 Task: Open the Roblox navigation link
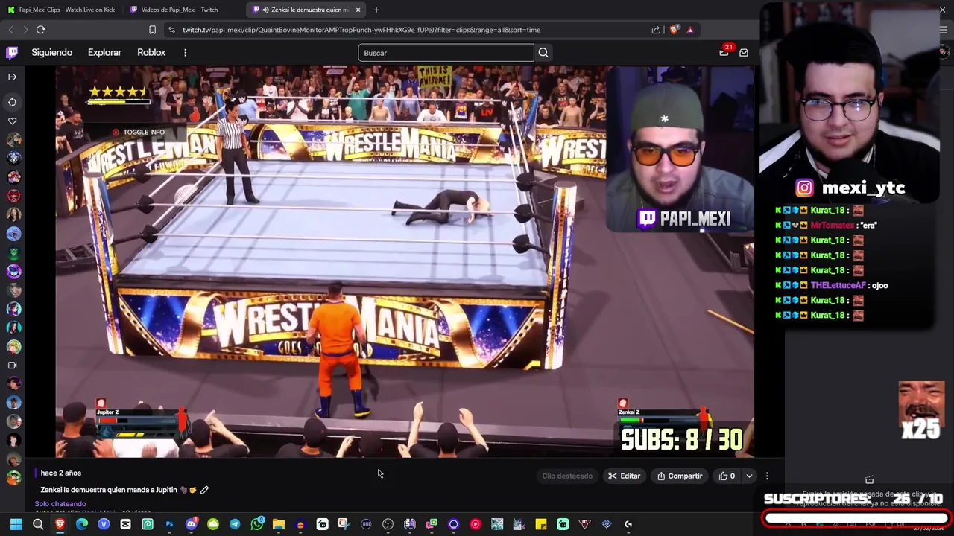[151, 52]
